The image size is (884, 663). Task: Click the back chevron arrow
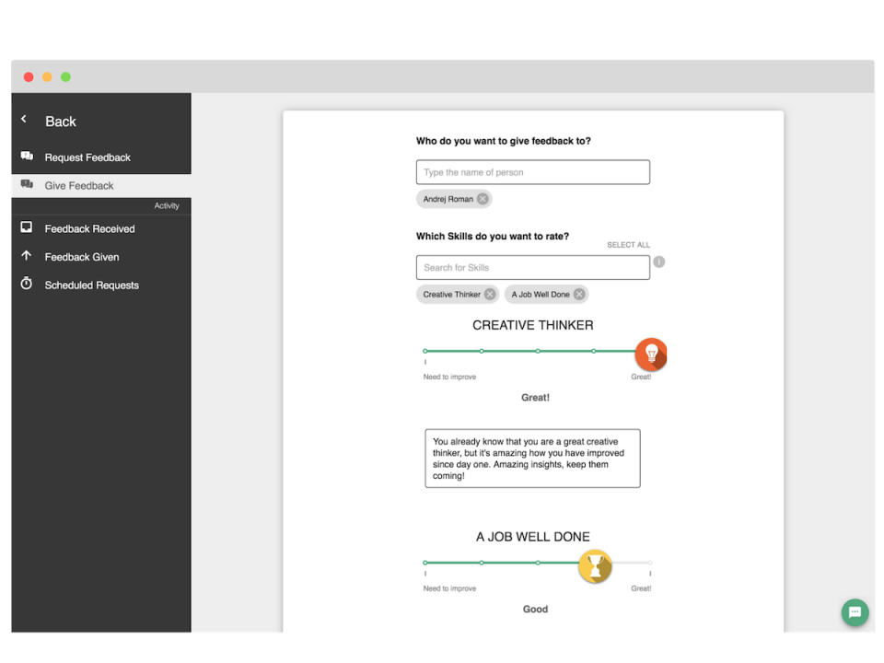23,119
